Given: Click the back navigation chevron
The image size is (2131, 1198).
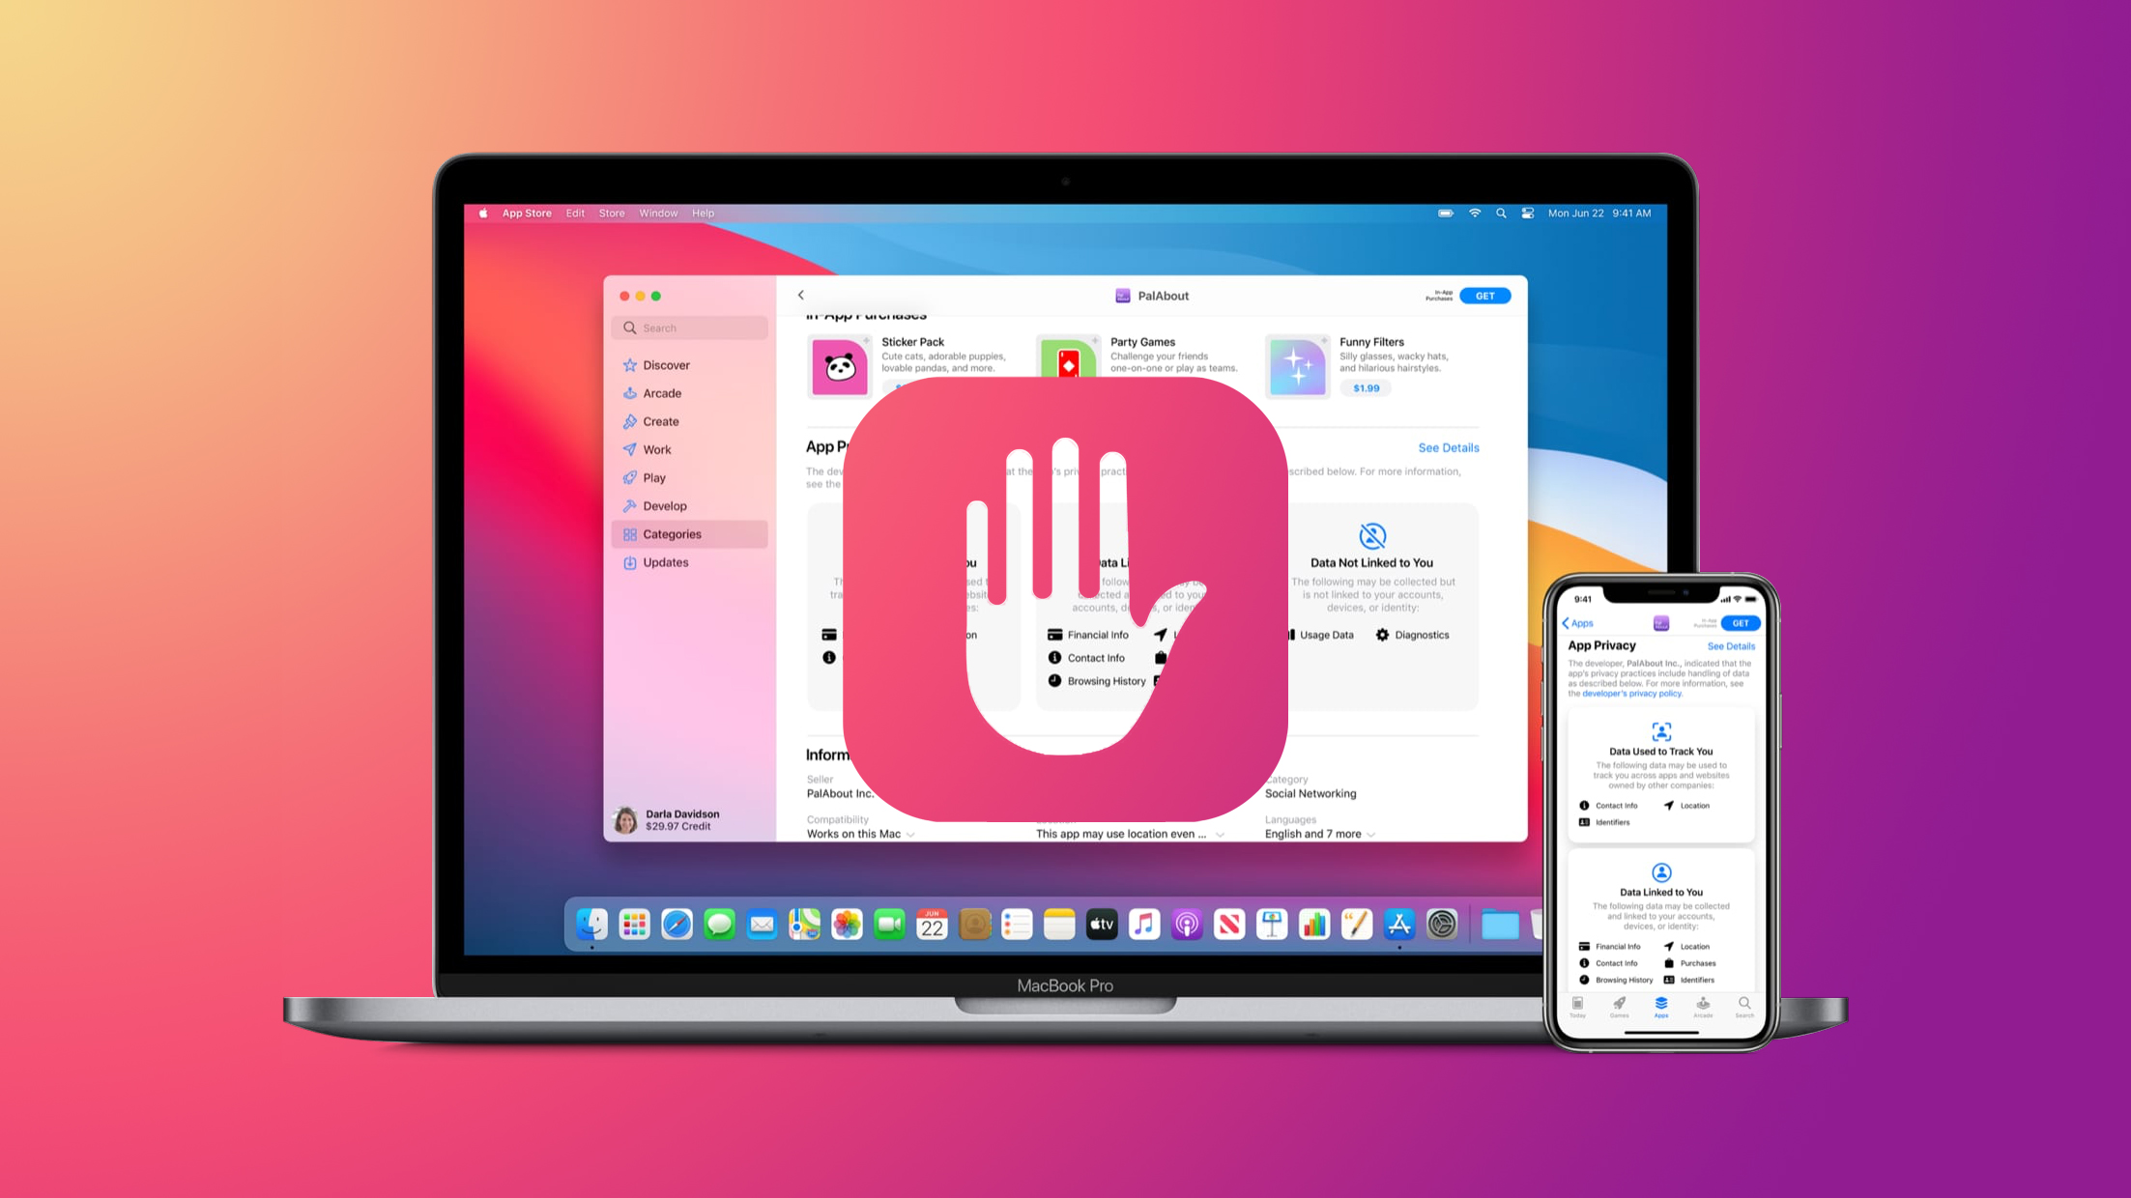Looking at the screenshot, I should point(802,294).
